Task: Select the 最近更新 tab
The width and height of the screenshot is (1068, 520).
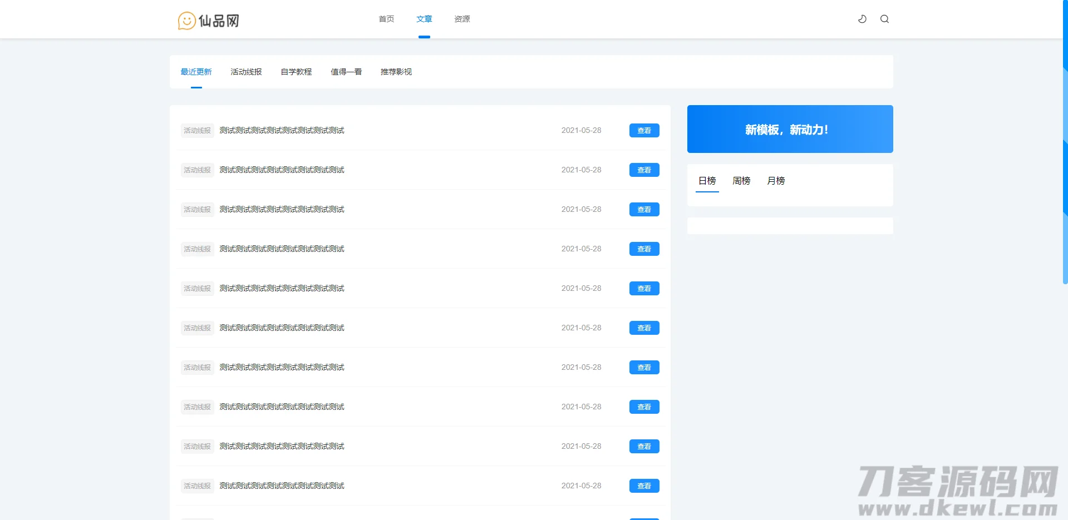Action: [195, 72]
